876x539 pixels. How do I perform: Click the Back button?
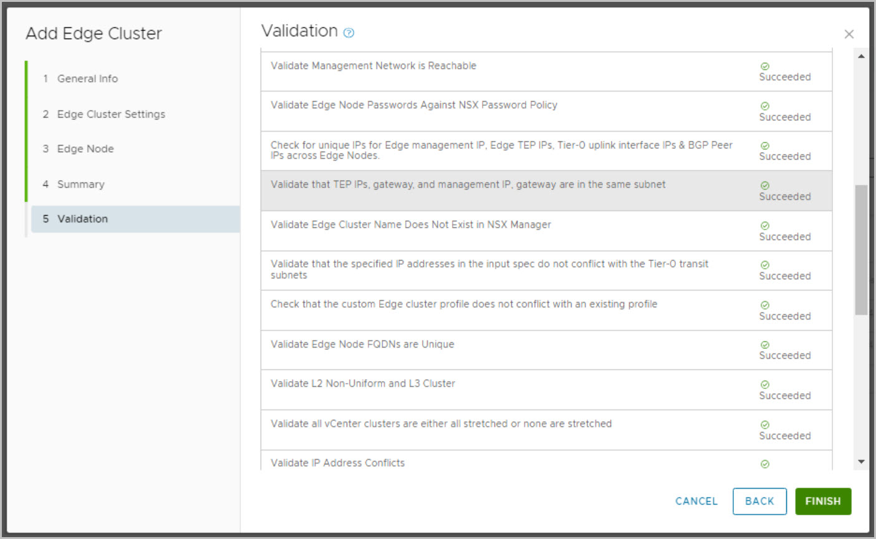(x=759, y=501)
